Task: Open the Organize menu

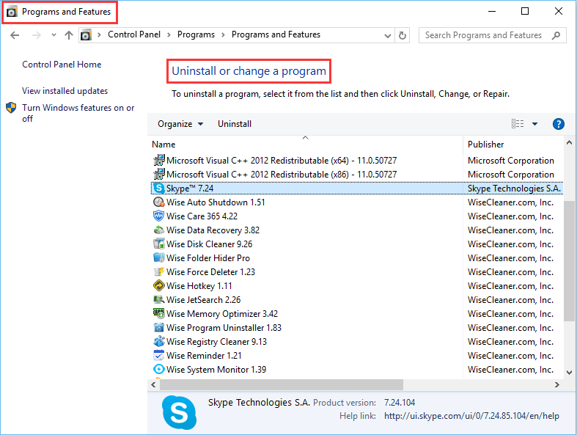Action: (180, 124)
